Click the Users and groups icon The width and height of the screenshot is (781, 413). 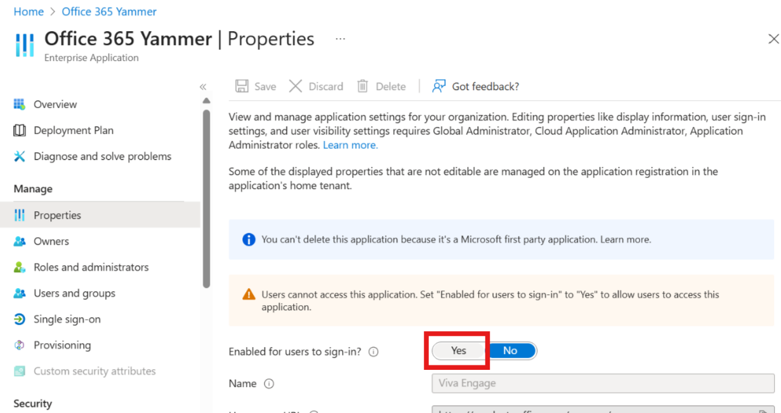(20, 293)
